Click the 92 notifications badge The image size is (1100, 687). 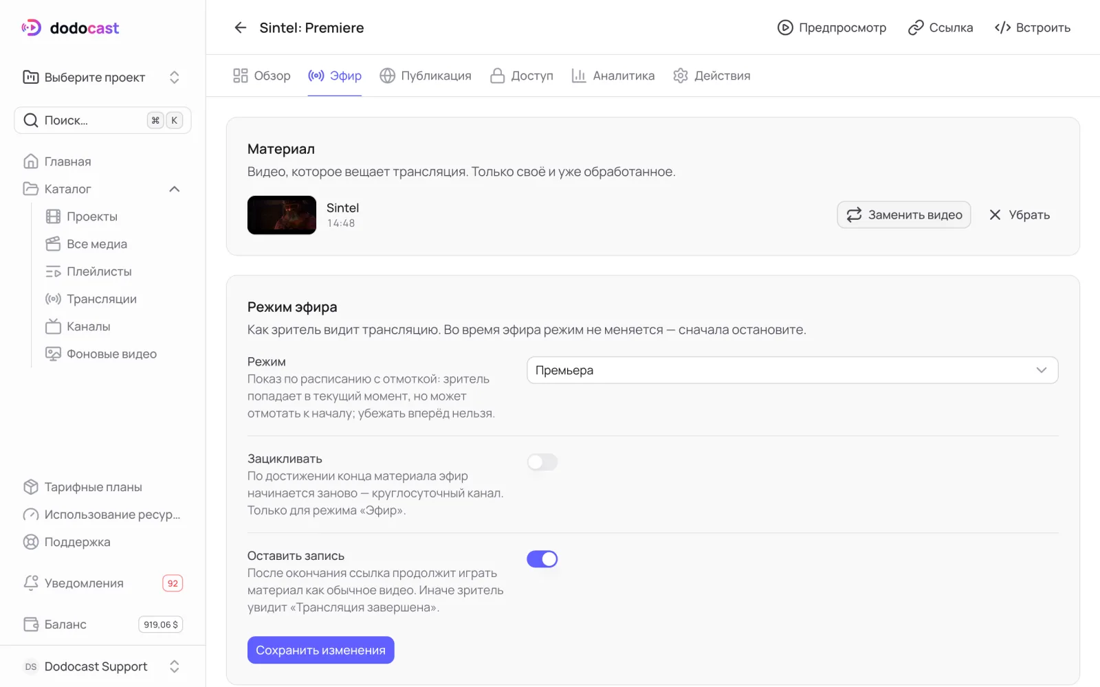pos(173,583)
